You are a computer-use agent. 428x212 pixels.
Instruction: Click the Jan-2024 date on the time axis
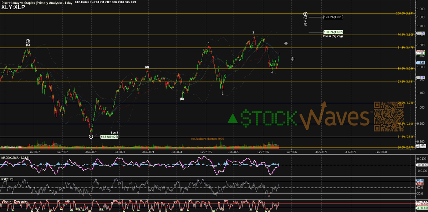(x=148, y=151)
